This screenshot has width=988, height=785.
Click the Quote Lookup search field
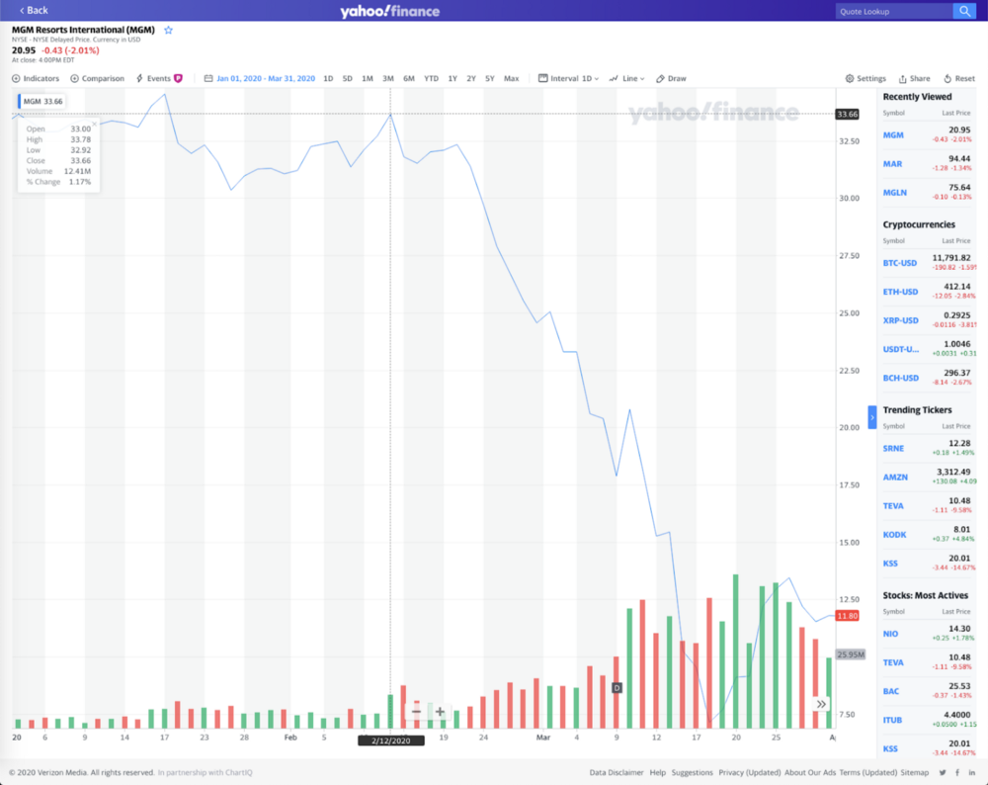coord(891,11)
